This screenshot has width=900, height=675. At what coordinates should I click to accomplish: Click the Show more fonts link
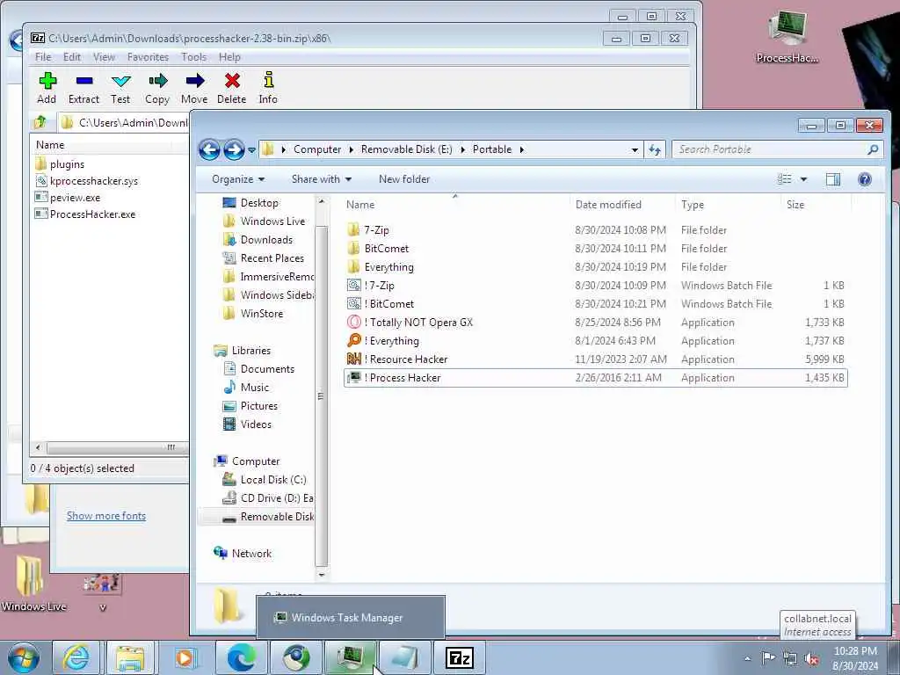coord(106,516)
